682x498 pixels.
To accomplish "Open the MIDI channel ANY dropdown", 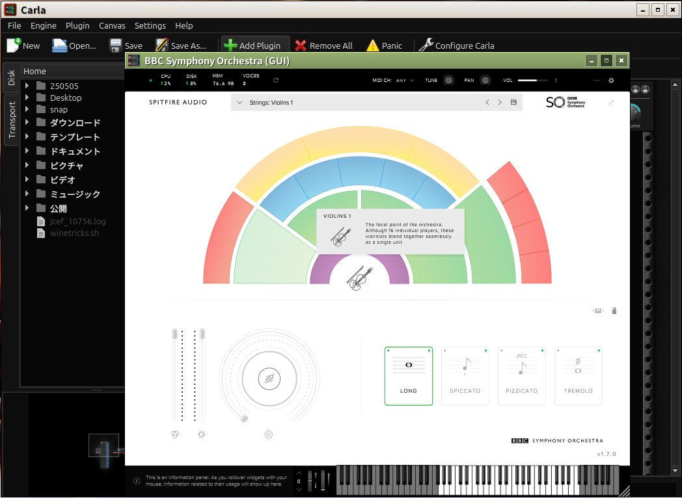I will [405, 81].
